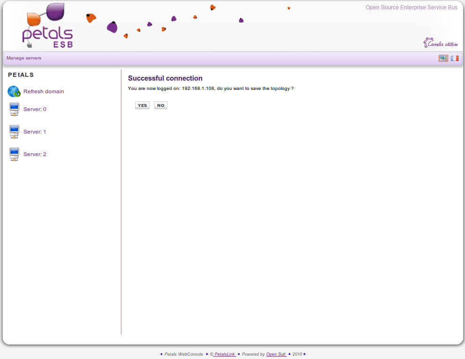The image size is (465, 359).
Task: Click the Petals ESB logo
Action: tap(47, 27)
